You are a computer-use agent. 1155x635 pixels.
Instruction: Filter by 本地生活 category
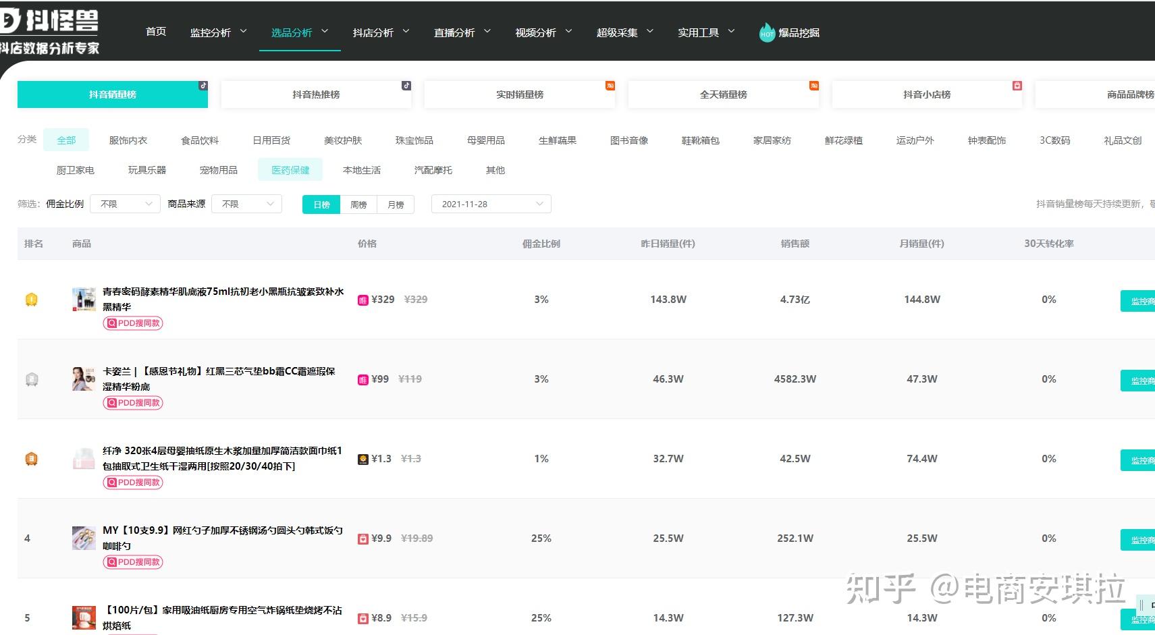[362, 170]
